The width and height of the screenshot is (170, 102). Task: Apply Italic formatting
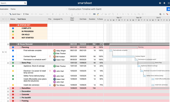56,14
